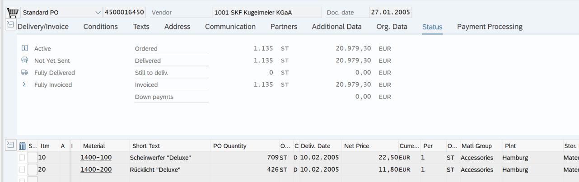This screenshot has height=182, width=579.
Task: Collapse the header section beside the tabs
Action: pos(10,25)
